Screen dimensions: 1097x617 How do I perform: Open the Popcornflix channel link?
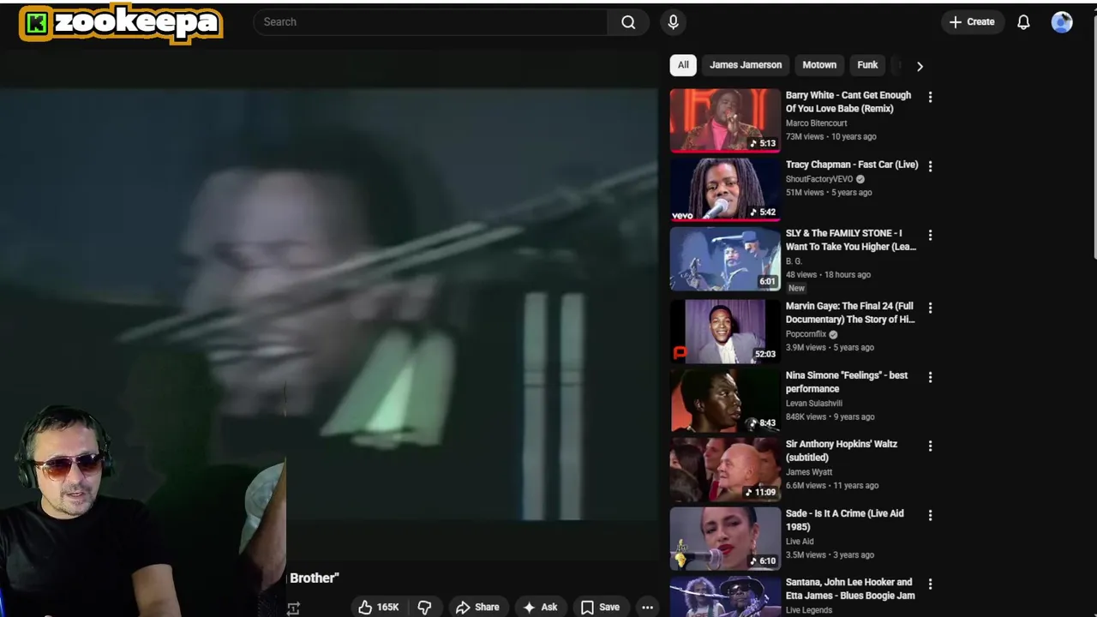point(806,334)
